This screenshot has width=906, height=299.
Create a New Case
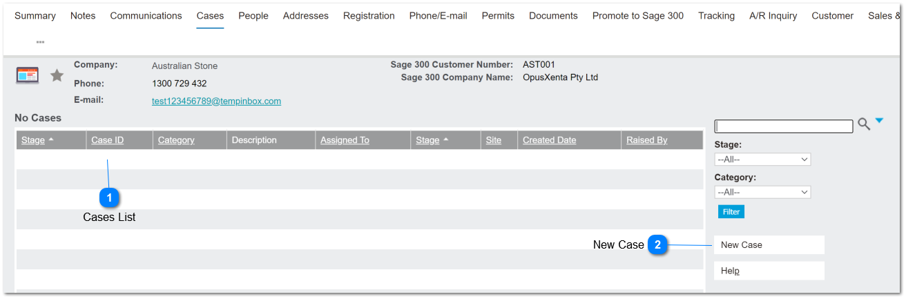point(769,245)
